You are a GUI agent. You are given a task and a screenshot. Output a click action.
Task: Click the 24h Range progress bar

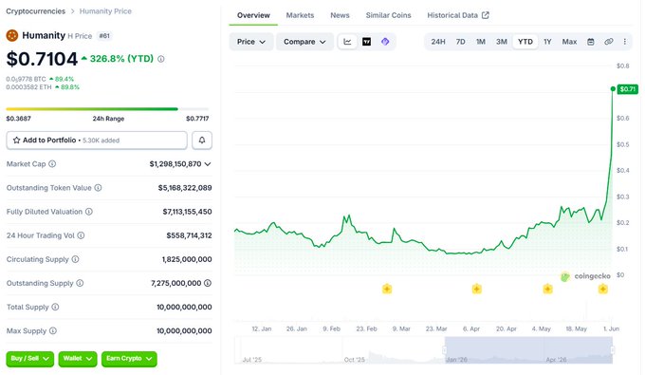[x=107, y=109]
